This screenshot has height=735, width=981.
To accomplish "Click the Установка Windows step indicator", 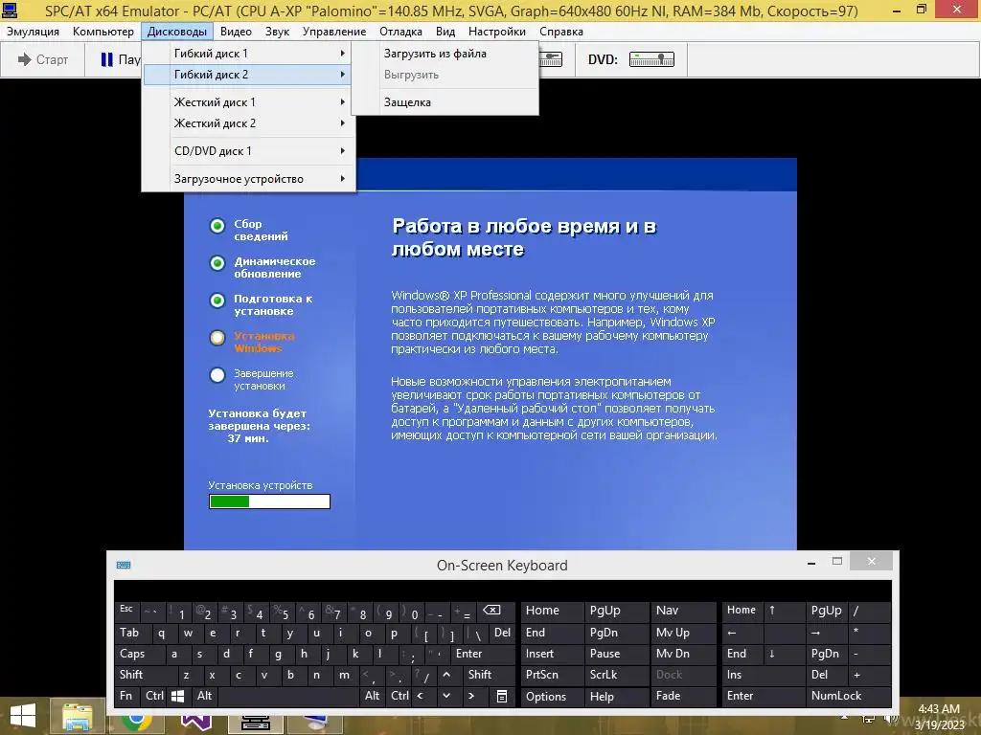I will click(x=217, y=338).
